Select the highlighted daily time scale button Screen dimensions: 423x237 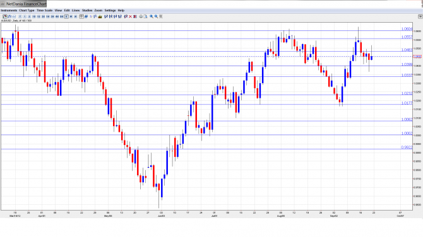click(x=66, y=16)
